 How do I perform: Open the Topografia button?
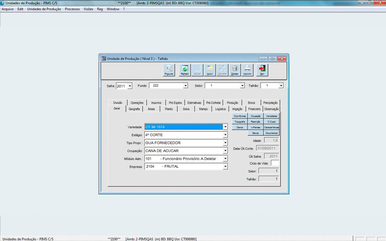click(x=240, y=122)
